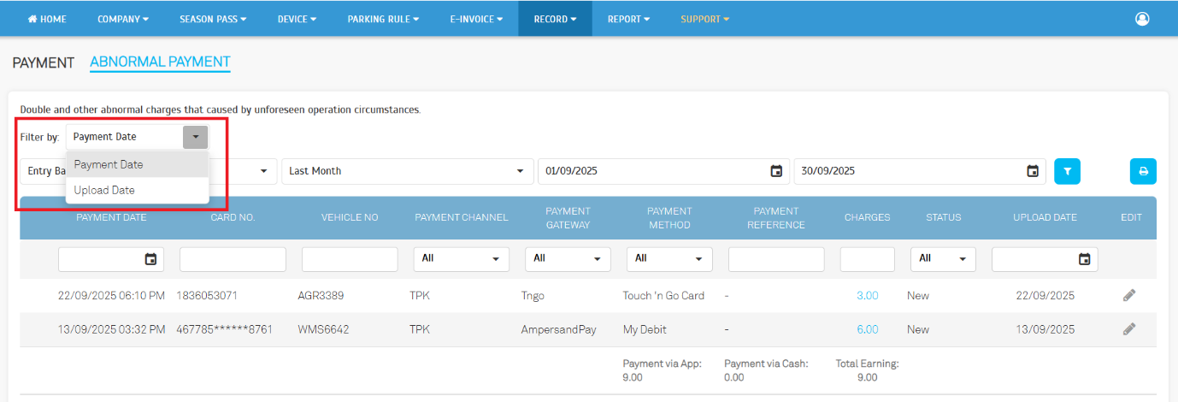
Task: Select Upload Date from filter list
Action: point(104,190)
